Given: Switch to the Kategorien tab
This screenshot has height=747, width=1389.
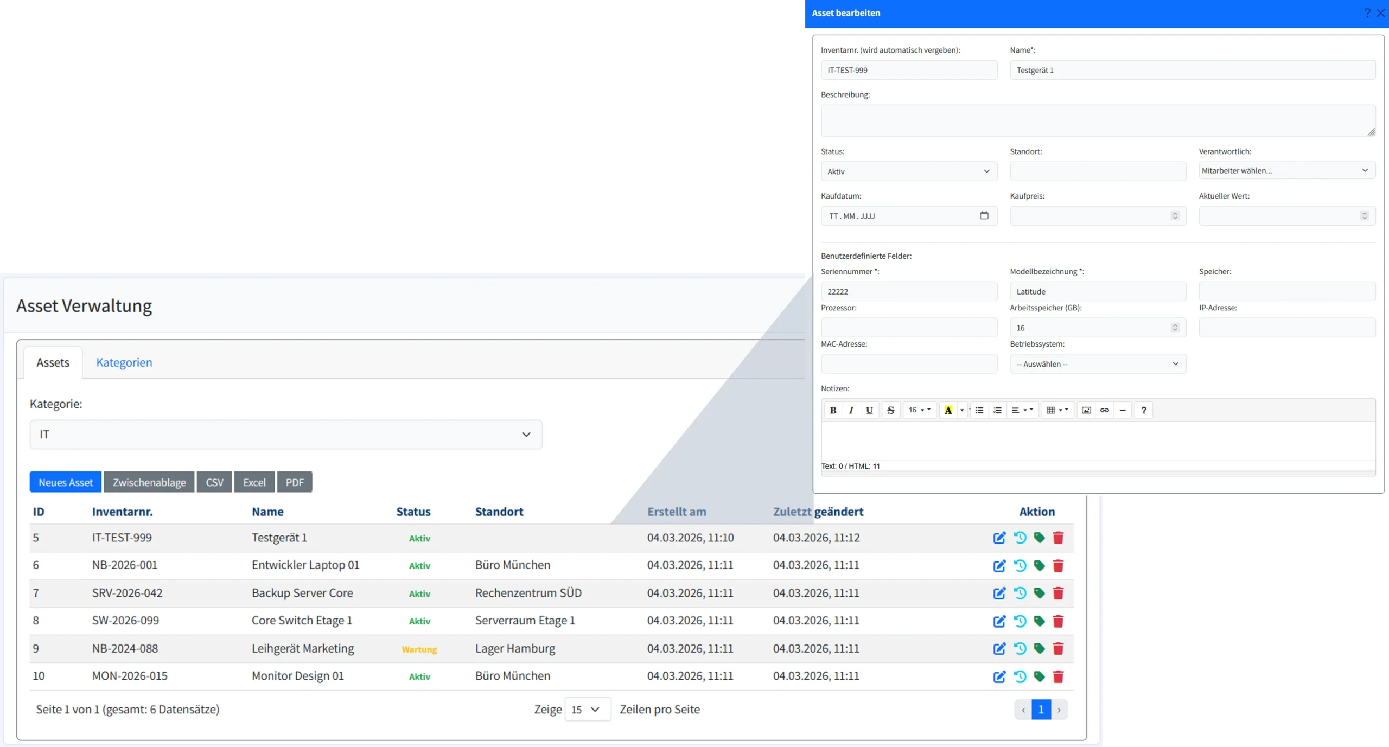Looking at the screenshot, I should pyautogui.click(x=124, y=362).
